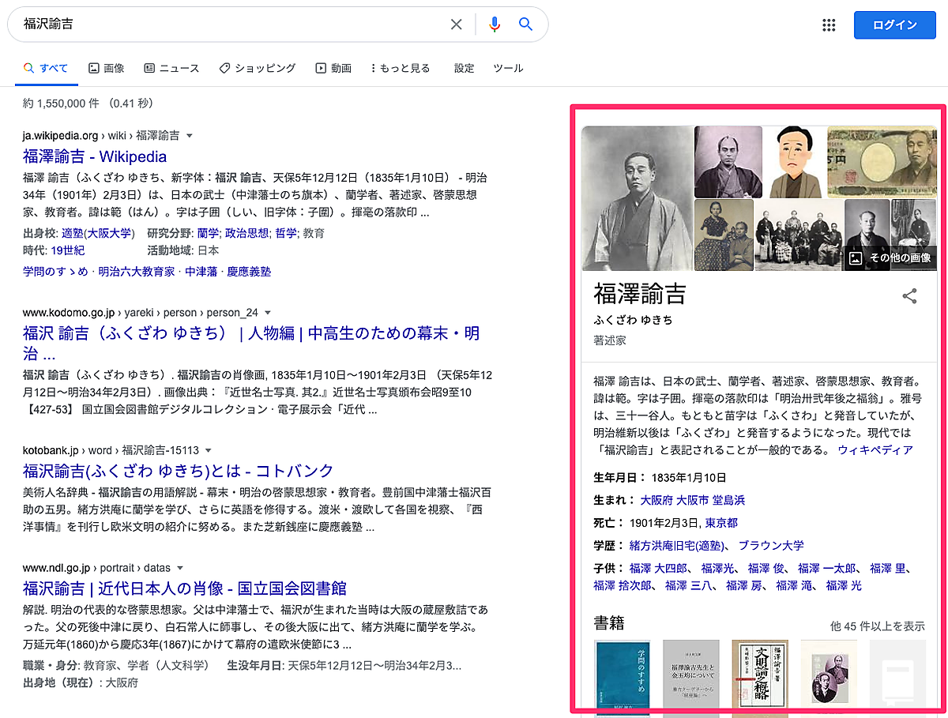Expand the もっと見る menu
The image size is (948, 718).
[401, 69]
